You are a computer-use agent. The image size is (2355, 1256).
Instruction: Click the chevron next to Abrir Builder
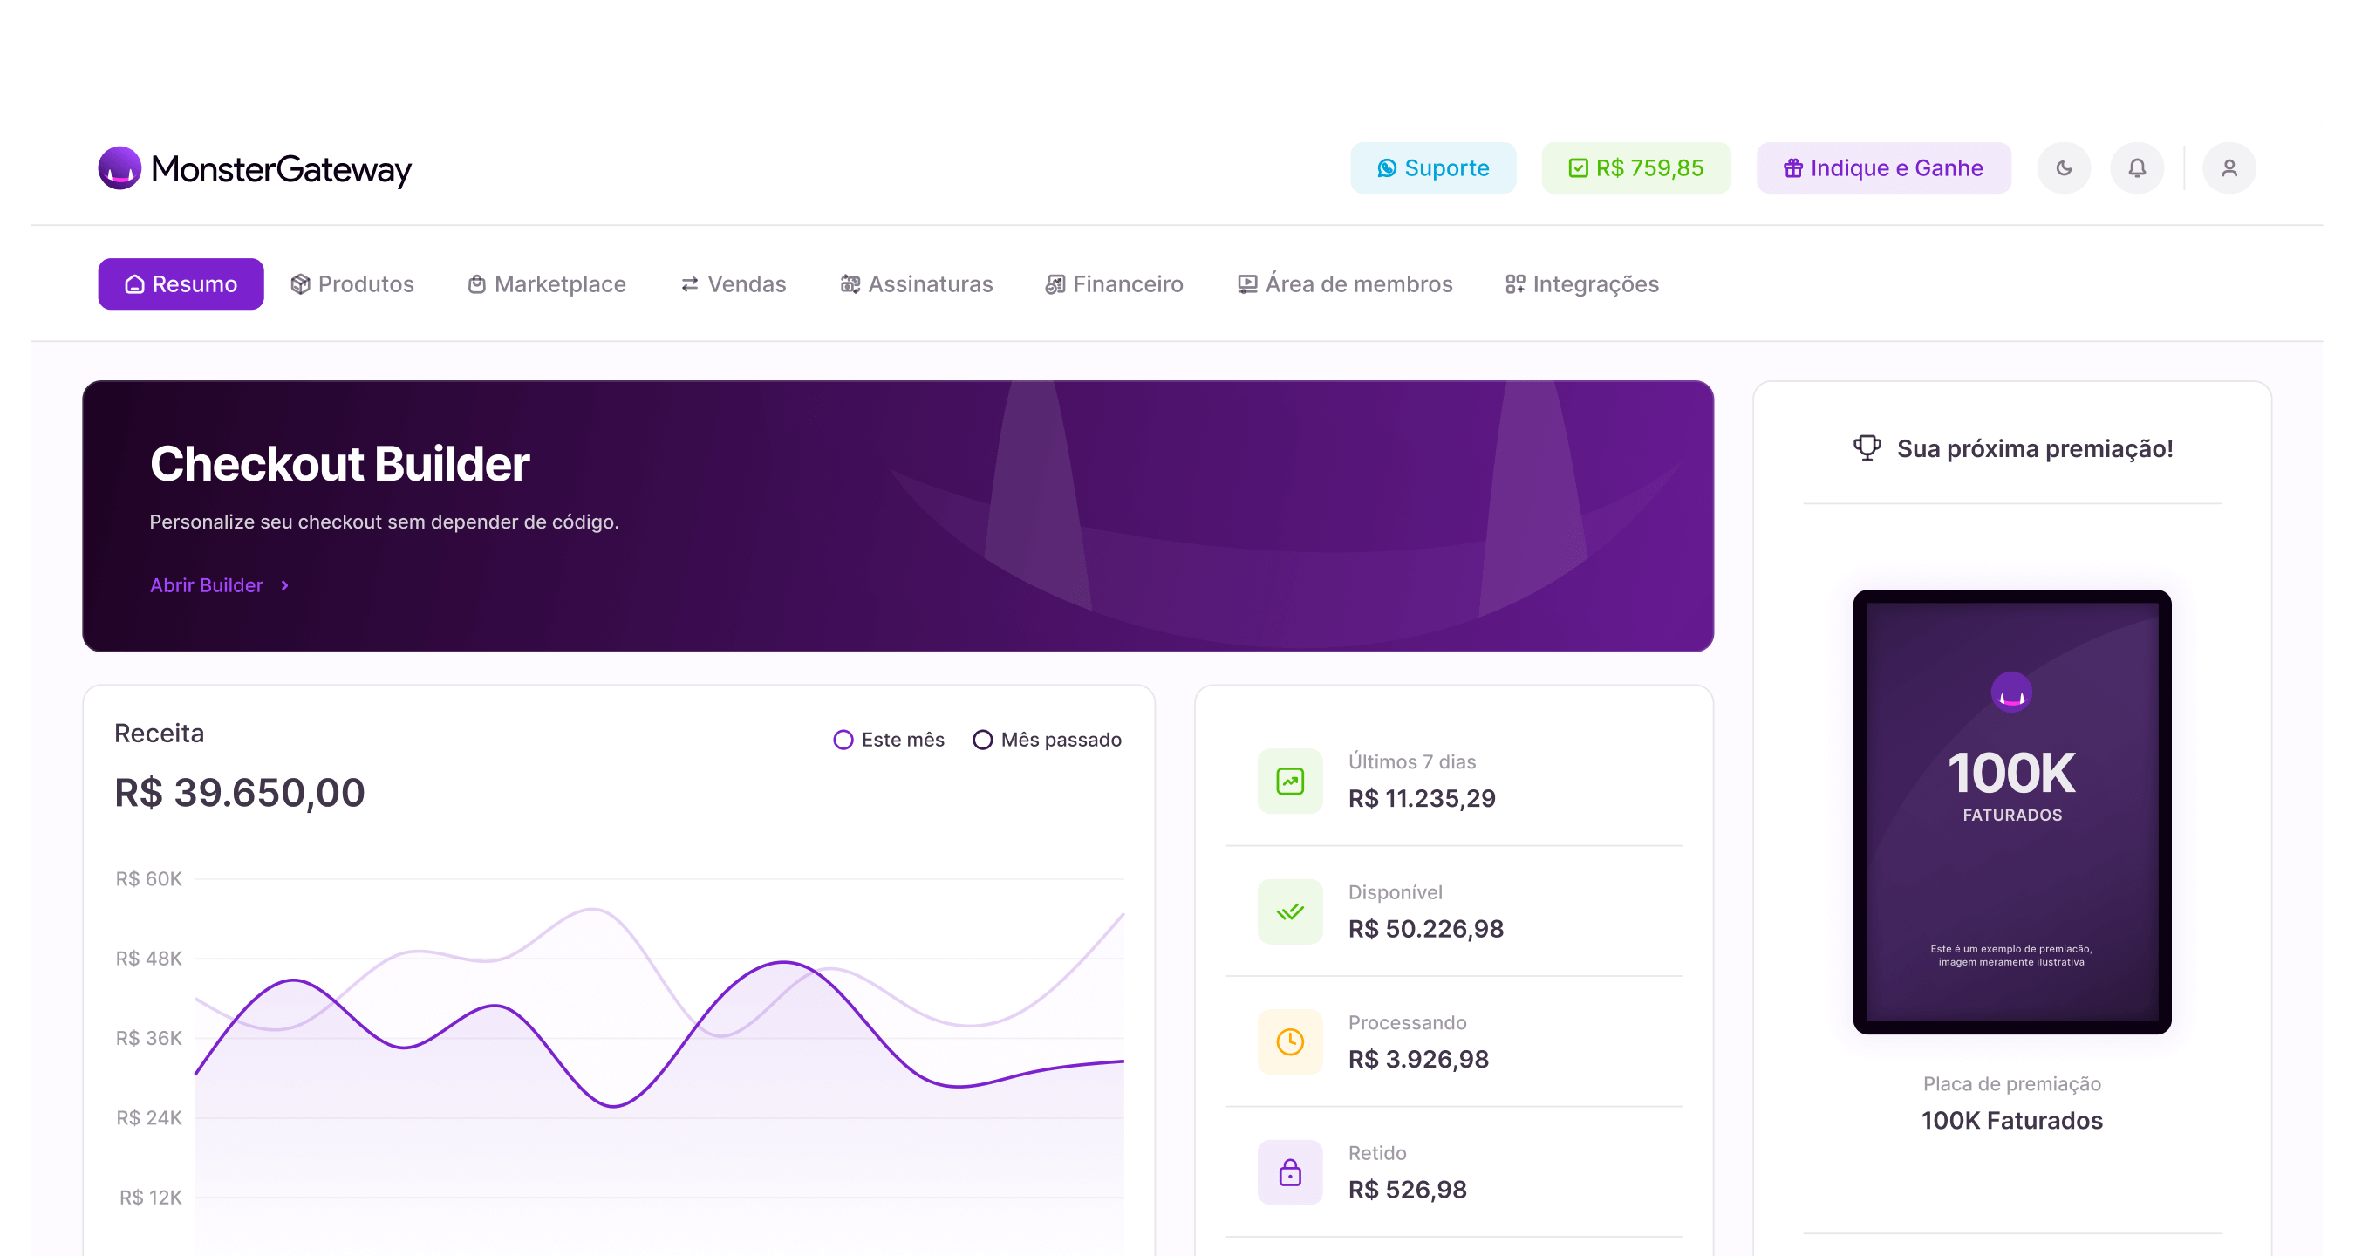(x=285, y=586)
